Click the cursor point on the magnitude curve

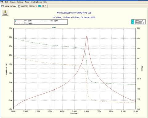[x=54, y=90]
